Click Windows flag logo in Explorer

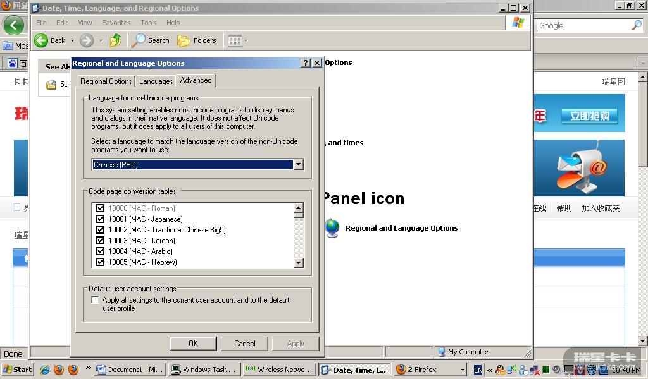(518, 23)
